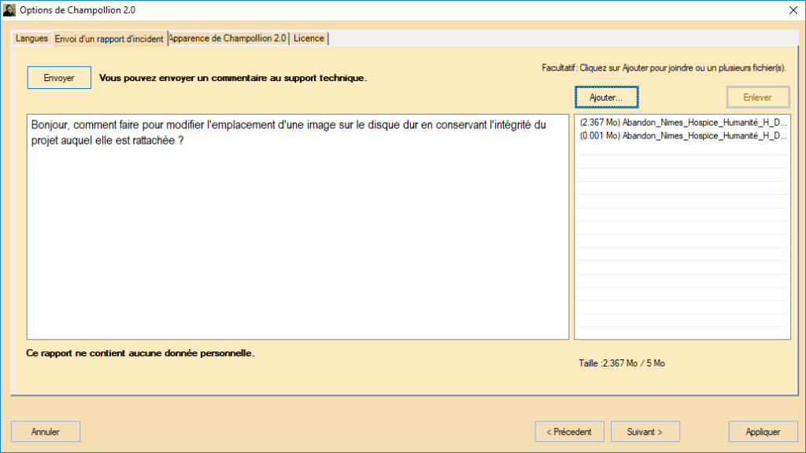The height and width of the screenshot is (453, 806).
Task: Select the 0.001 Mo attached file row
Action: click(x=682, y=135)
